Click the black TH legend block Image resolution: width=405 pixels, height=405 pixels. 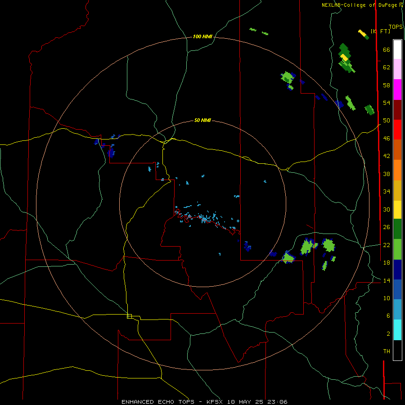(397, 350)
